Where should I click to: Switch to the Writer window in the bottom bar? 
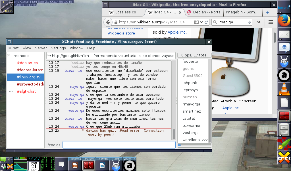pyautogui.click(x=102, y=164)
